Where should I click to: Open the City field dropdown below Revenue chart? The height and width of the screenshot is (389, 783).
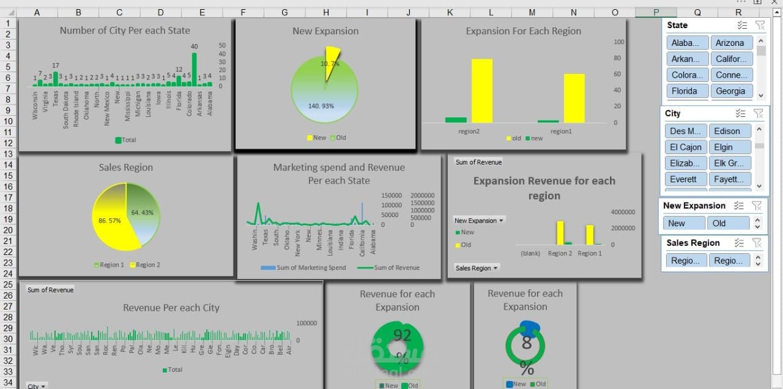35,385
